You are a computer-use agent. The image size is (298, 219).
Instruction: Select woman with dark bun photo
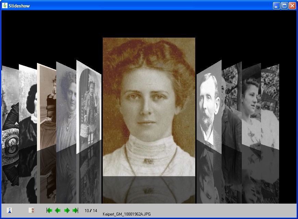coord(28,106)
